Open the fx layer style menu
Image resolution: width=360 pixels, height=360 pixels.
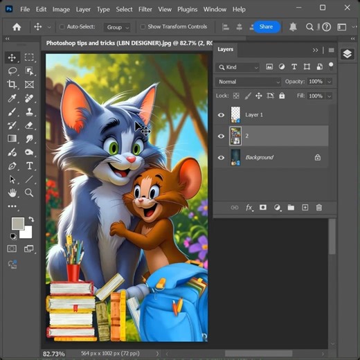pyautogui.click(x=249, y=208)
